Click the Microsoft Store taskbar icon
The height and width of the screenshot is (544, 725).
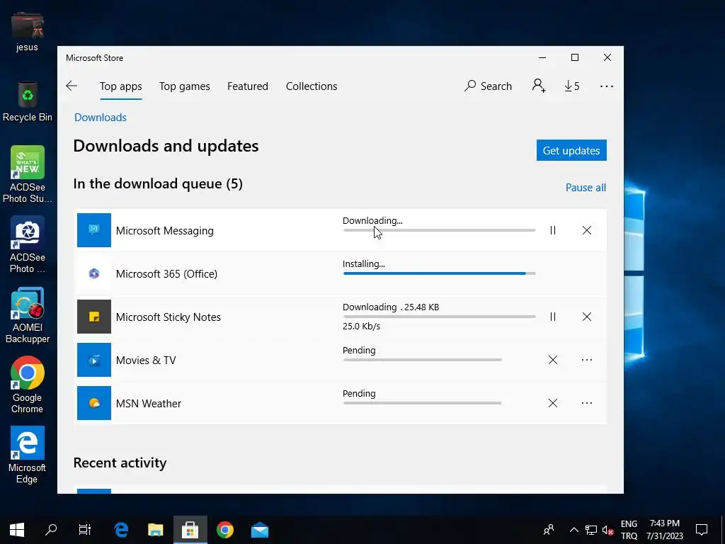tap(190, 530)
